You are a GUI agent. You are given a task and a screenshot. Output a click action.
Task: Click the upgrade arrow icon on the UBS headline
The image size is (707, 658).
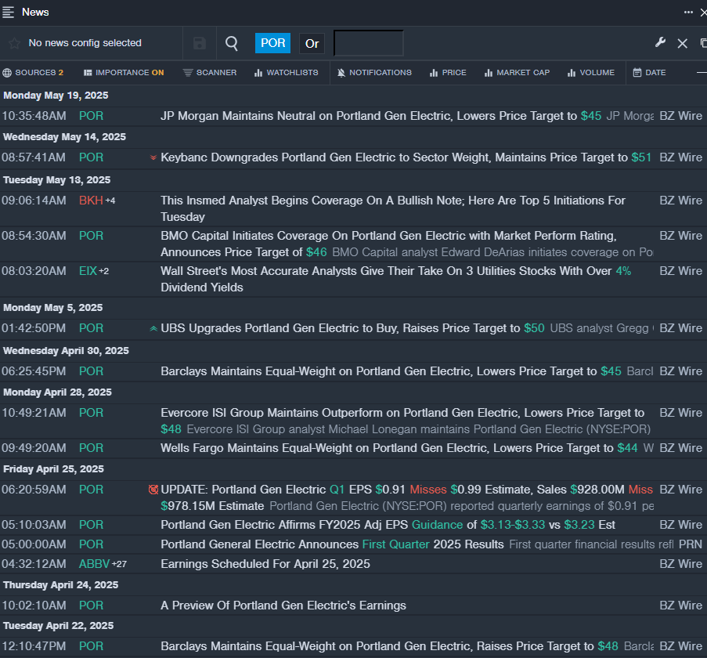153,328
